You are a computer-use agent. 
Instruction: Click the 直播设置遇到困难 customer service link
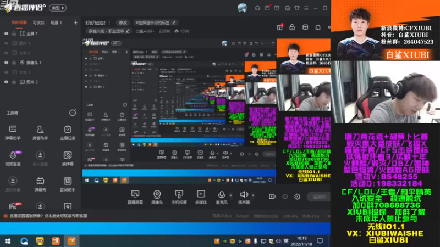point(48,216)
